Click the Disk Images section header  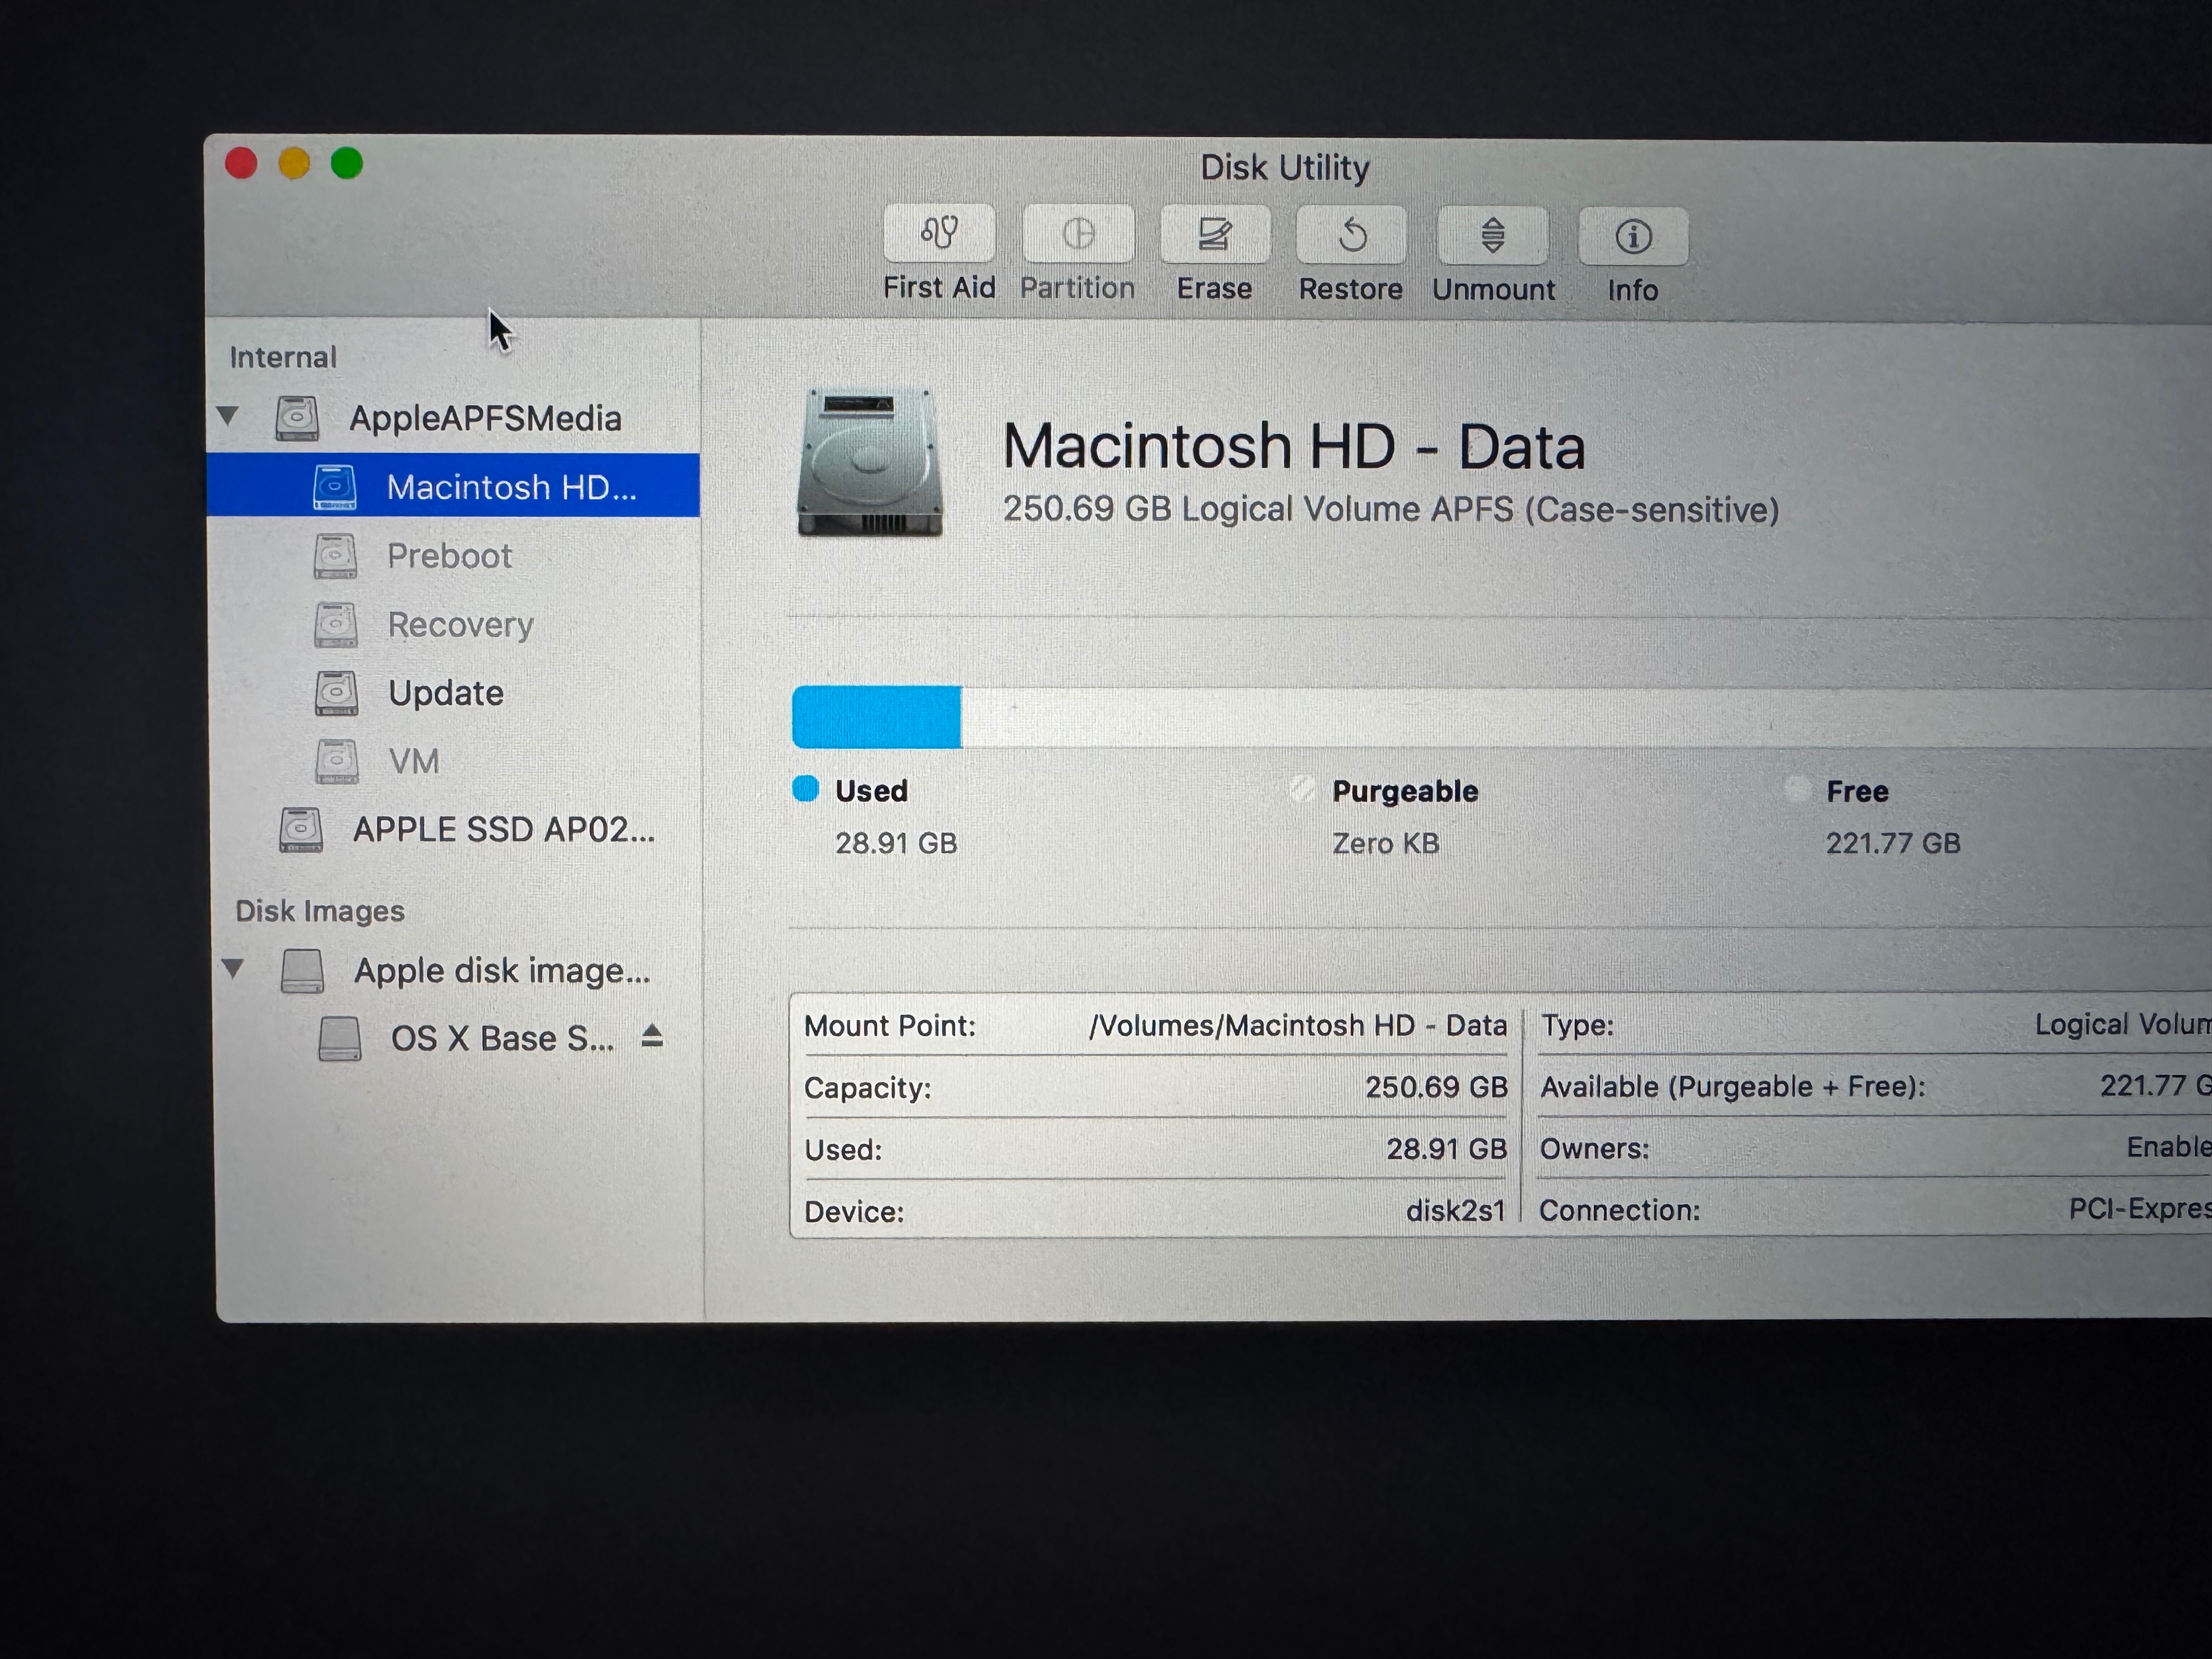click(320, 912)
